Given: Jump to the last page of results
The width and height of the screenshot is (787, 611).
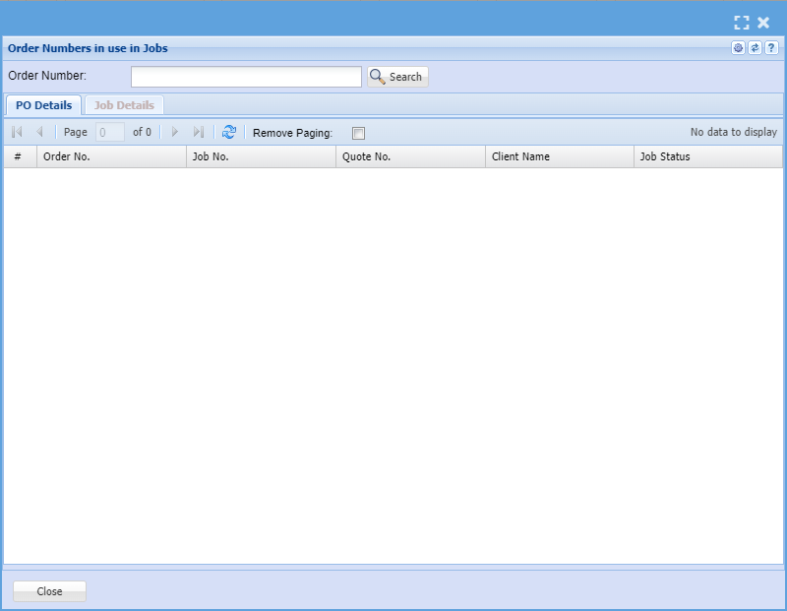Looking at the screenshot, I should (198, 132).
